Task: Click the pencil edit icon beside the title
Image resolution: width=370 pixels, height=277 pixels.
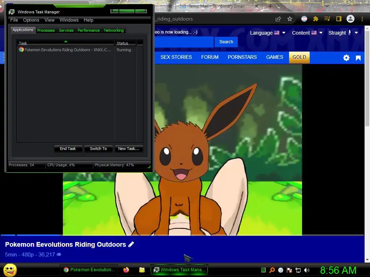Action: click(x=131, y=244)
